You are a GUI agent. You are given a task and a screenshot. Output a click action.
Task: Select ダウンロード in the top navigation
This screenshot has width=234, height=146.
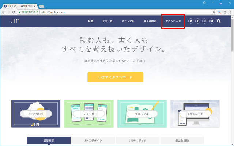pos(173,21)
